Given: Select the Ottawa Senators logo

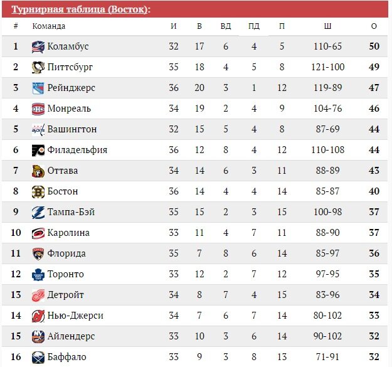Looking at the screenshot, I should click(x=38, y=171).
